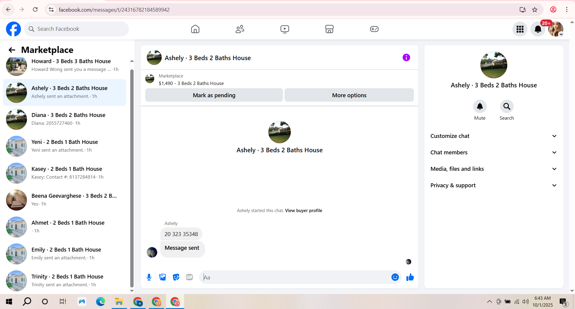Follow the View buyer profile link
Screen dimensions: 575x309
pos(304,211)
